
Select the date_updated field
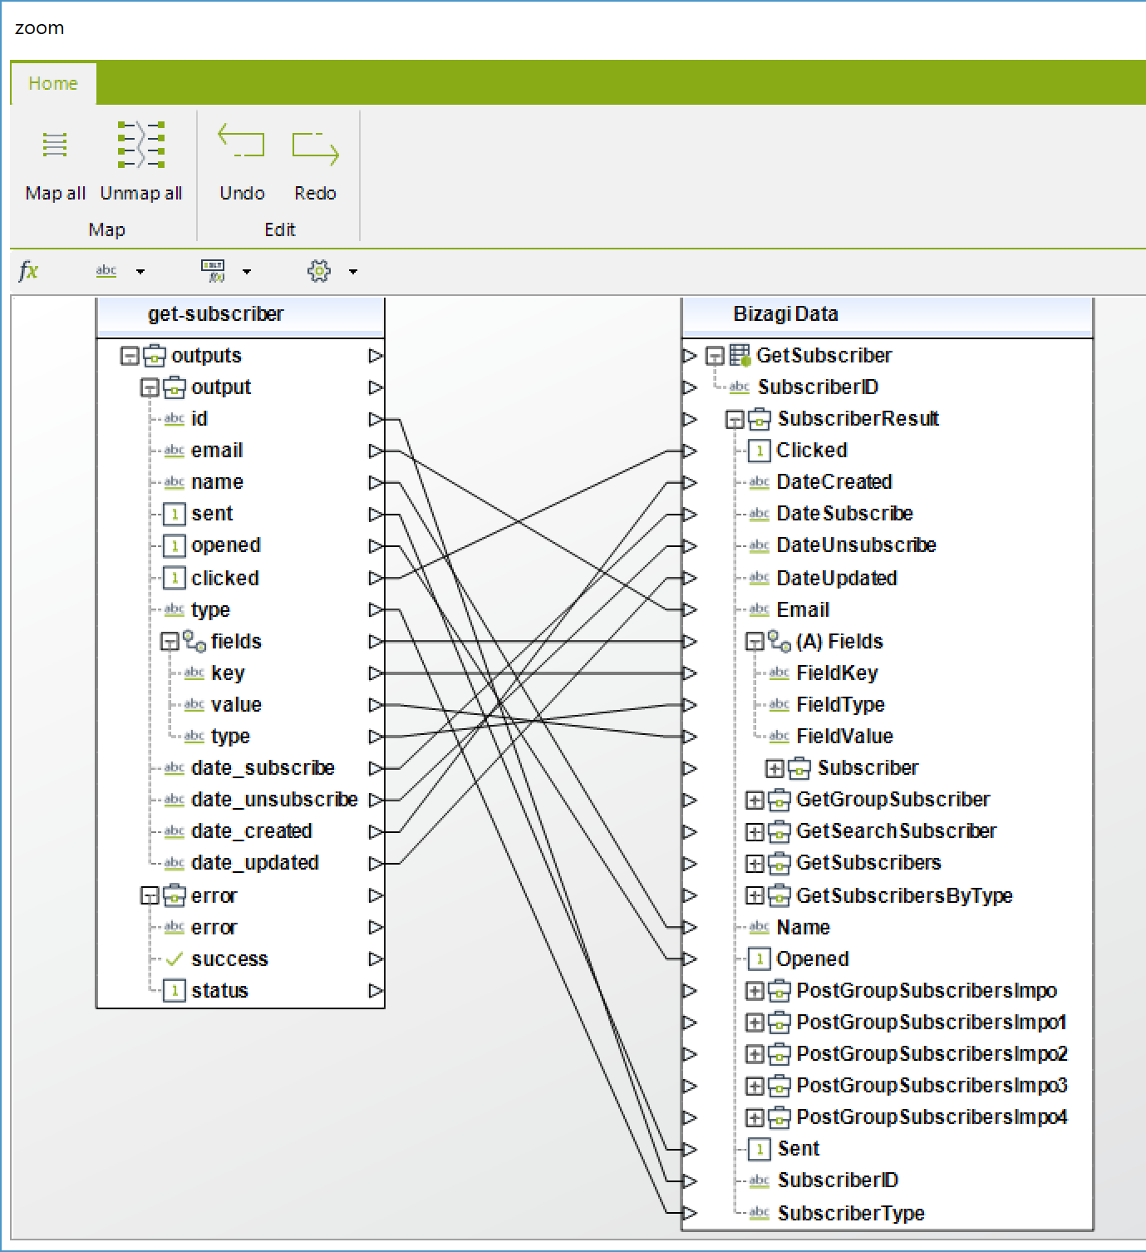click(x=255, y=863)
